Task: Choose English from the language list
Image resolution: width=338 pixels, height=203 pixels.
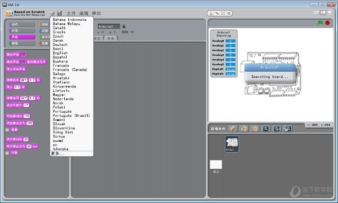Action: pyautogui.click(x=60, y=53)
